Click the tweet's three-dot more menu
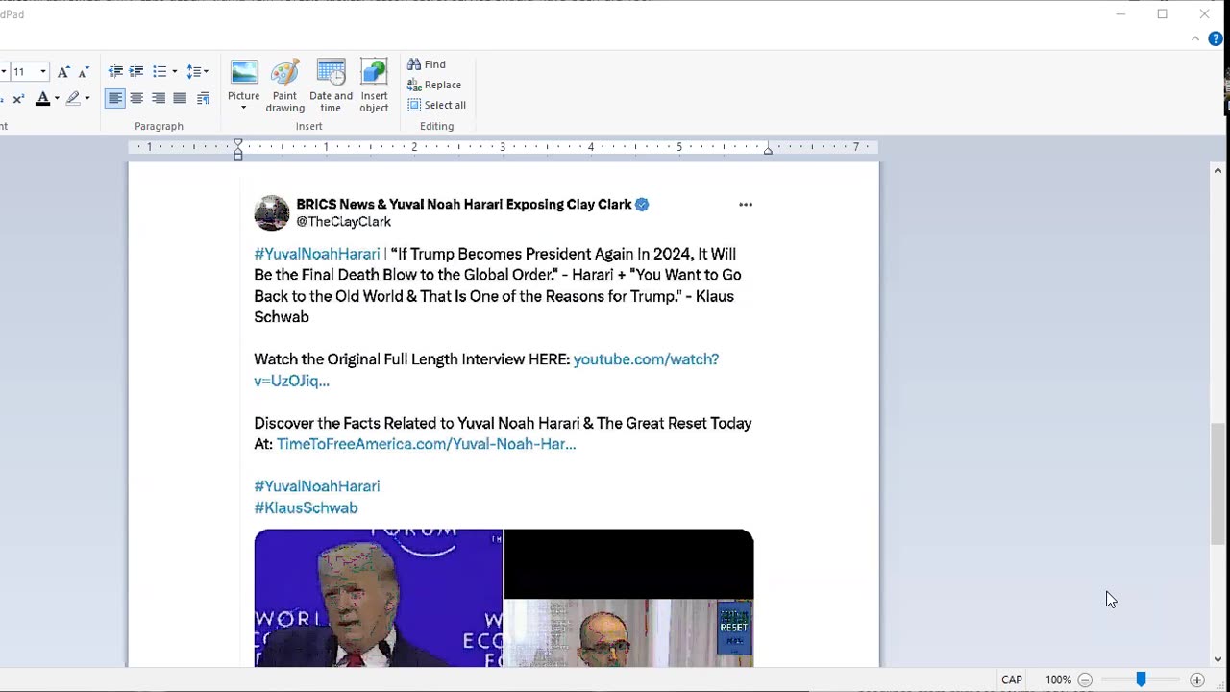The width and height of the screenshot is (1230, 692). tap(746, 205)
